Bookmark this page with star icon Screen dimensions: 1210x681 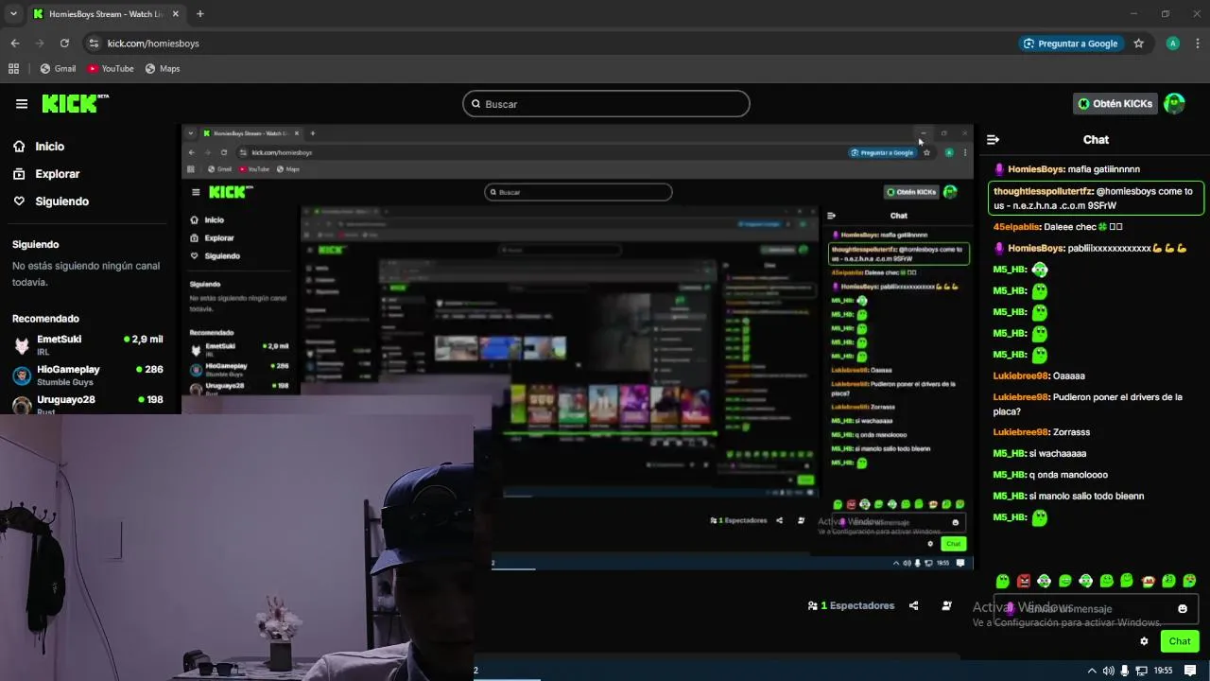1139,44
